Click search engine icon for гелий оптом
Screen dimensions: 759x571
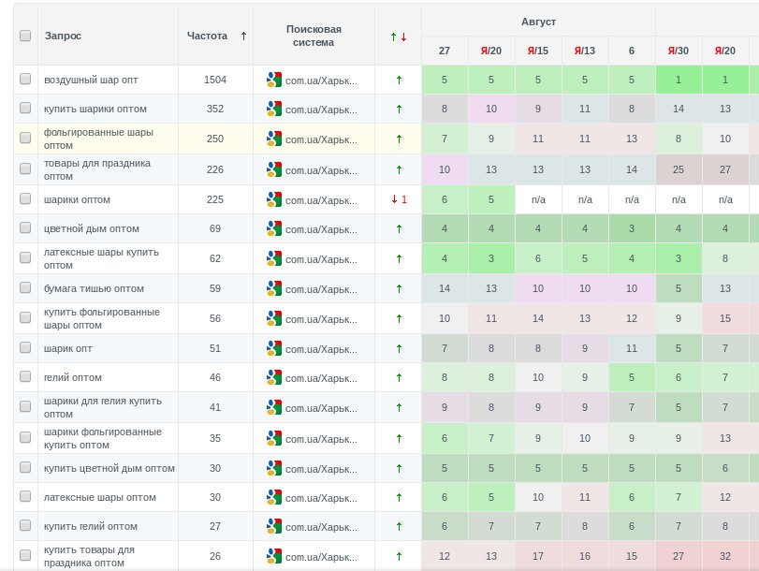(273, 378)
